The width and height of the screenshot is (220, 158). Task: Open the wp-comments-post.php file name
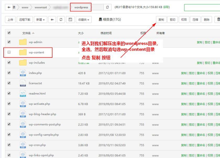click(45, 125)
